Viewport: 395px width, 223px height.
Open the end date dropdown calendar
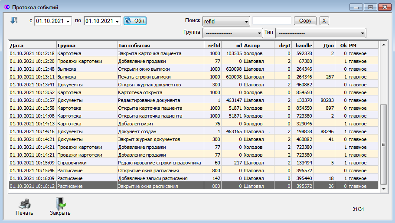point(118,21)
